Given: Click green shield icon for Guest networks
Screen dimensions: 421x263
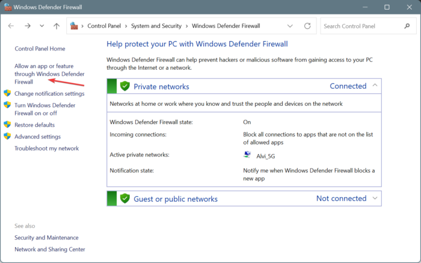Looking at the screenshot, I should coord(125,198).
